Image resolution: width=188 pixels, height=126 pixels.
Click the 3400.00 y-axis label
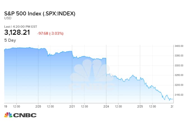[179, 46]
